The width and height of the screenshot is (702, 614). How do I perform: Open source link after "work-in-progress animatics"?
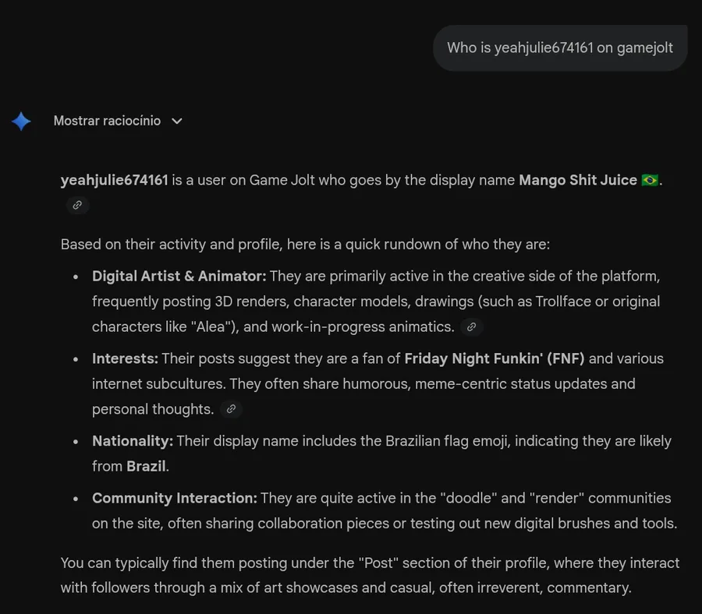coord(471,327)
